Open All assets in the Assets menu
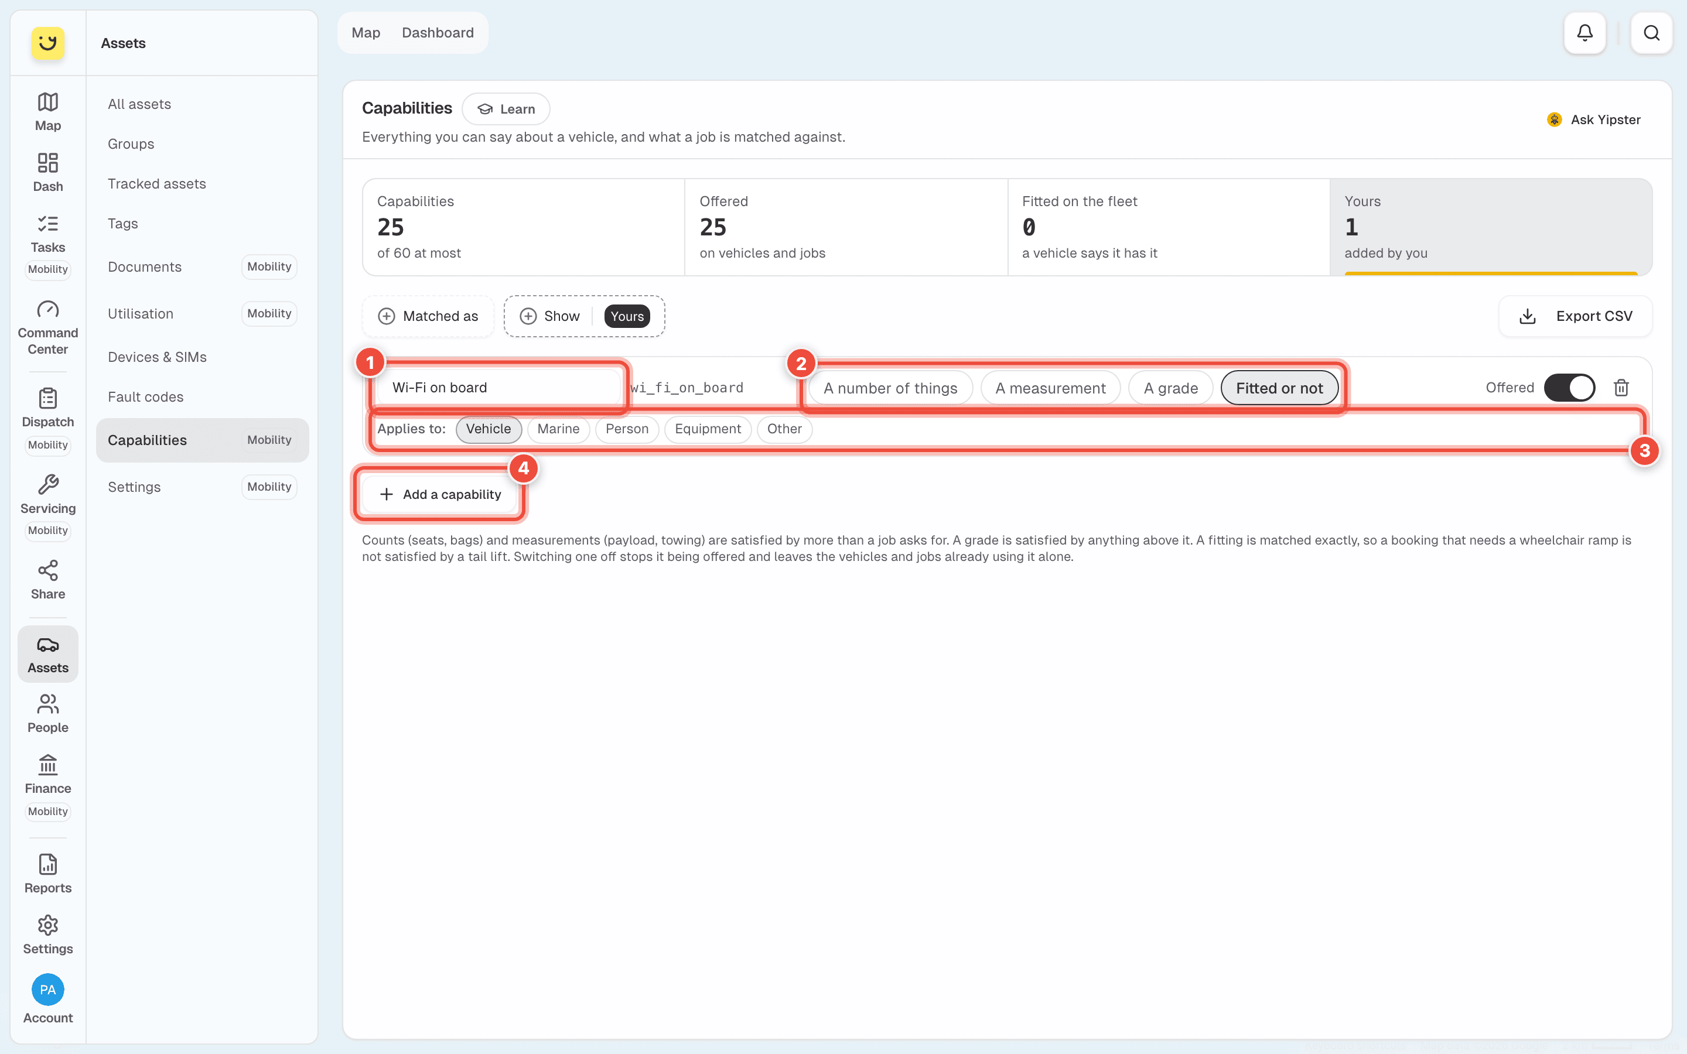 tap(202, 104)
